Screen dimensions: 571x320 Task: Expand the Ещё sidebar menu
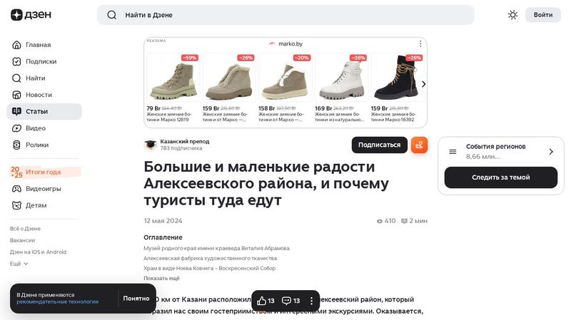tap(19, 264)
